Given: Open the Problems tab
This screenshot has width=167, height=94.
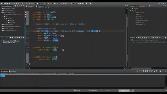Looking at the screenshot, I should click(x=13, y=71).
